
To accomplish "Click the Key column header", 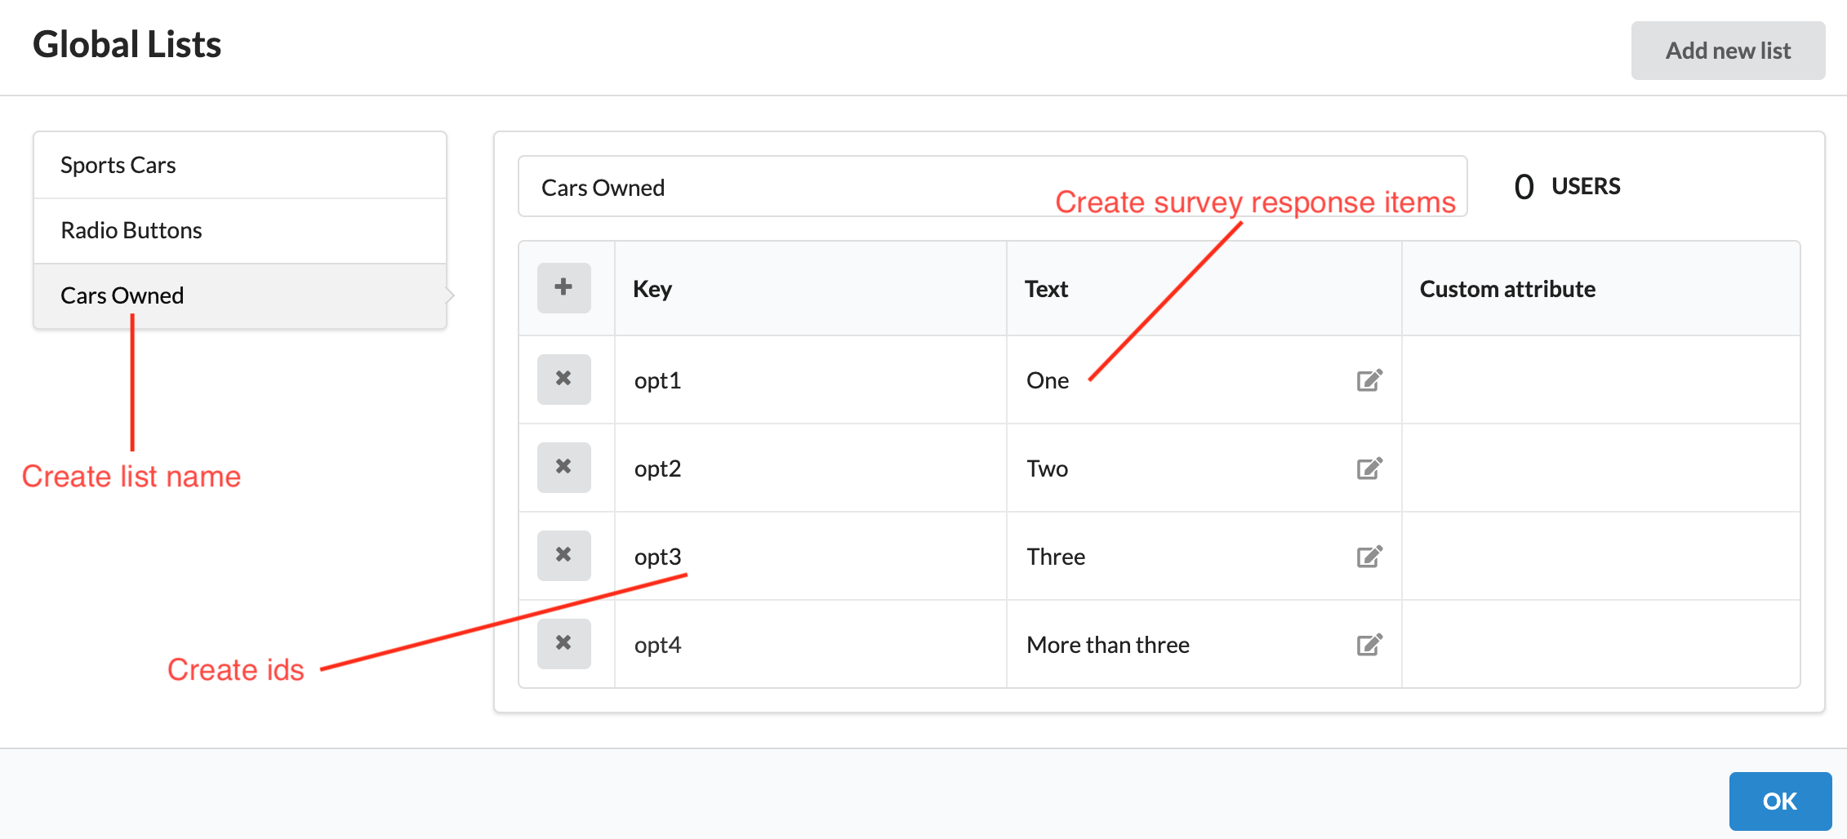I will [652, 287].
